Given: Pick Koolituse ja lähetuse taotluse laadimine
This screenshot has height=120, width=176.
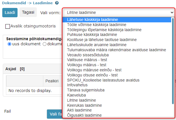Looking at the screenshot, I should click(x=102, y=40).
